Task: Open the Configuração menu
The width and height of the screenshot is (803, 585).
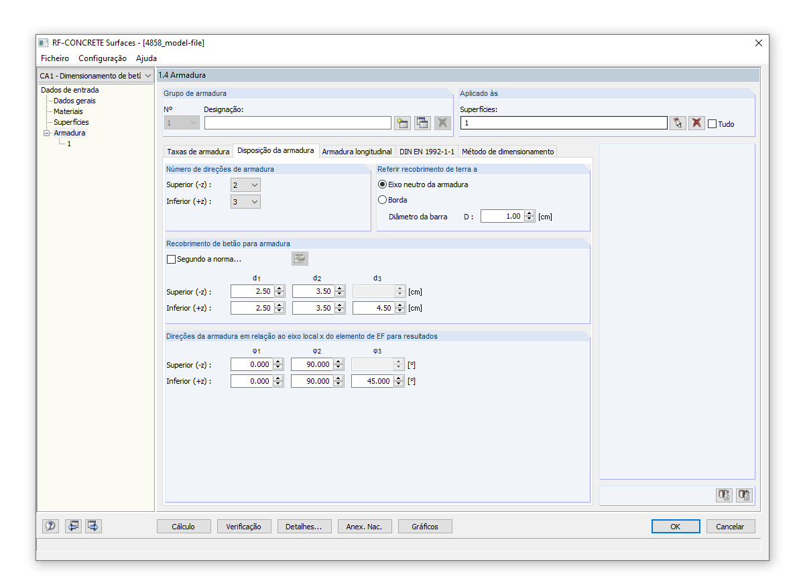Action: 103,58
